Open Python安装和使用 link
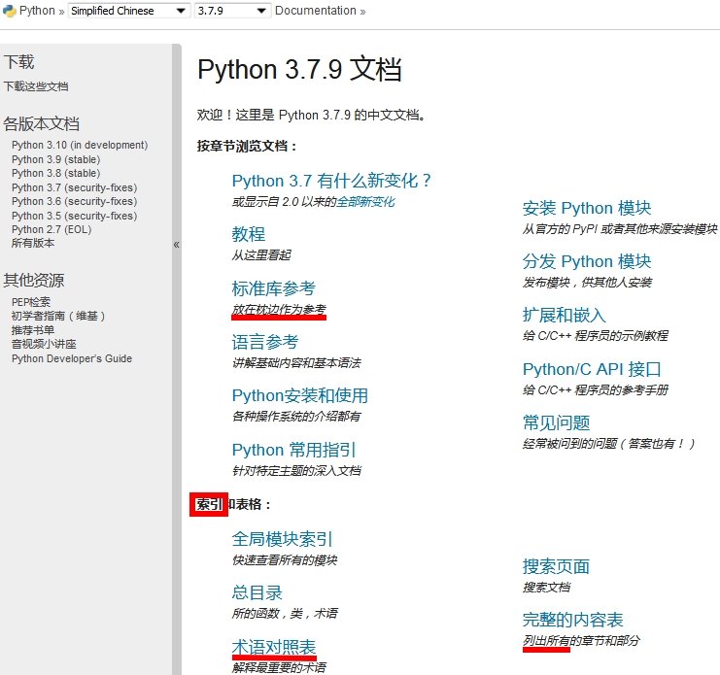Viewport: 720px width, 675px height. point(300,395)
